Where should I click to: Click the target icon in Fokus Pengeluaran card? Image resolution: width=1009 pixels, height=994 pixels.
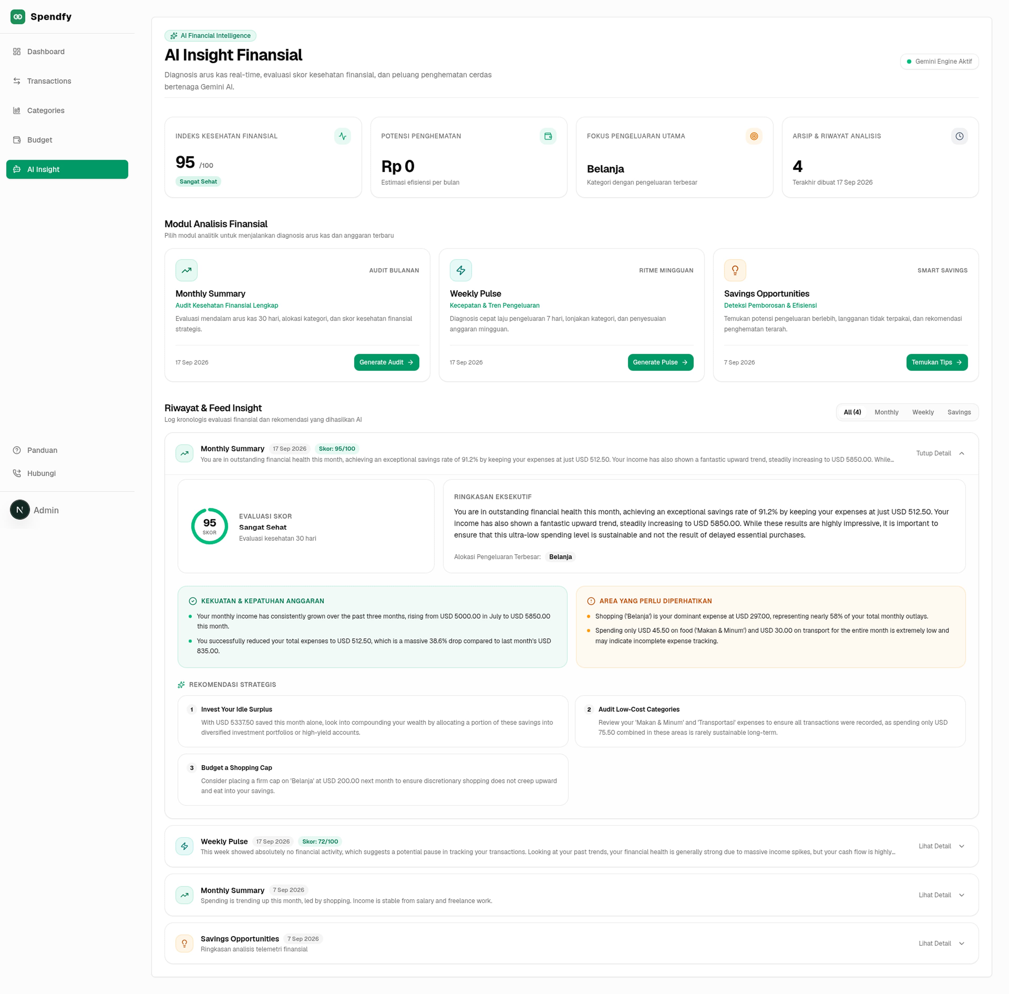754,136
